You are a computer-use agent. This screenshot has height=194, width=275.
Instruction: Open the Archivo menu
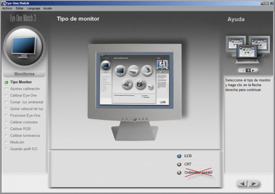click(x=7, y=8)
